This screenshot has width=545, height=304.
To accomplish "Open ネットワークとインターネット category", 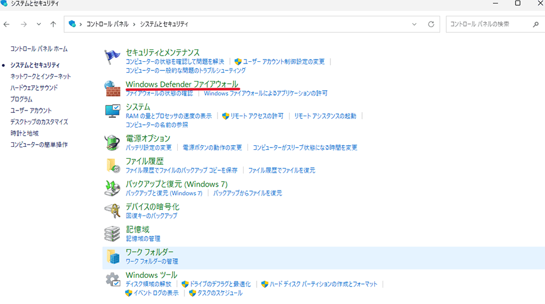I will pos(41,77).
